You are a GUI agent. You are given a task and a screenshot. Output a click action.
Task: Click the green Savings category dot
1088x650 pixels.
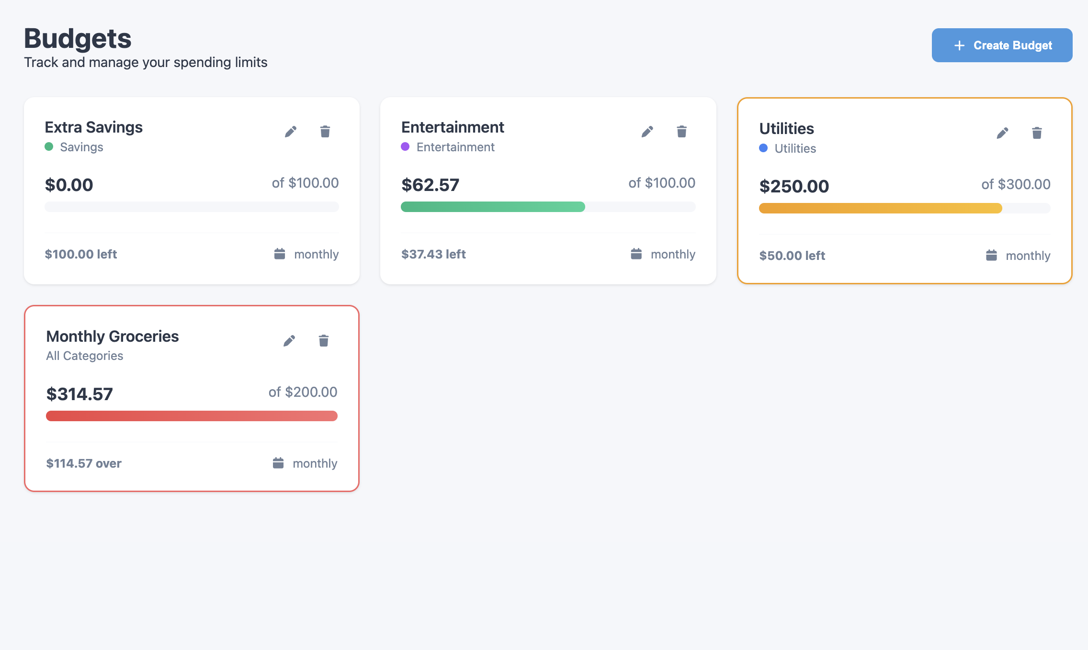[49, 146]
